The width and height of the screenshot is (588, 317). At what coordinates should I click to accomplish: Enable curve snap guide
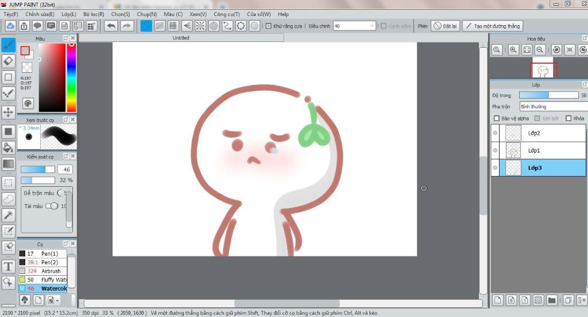coord(227,26)
